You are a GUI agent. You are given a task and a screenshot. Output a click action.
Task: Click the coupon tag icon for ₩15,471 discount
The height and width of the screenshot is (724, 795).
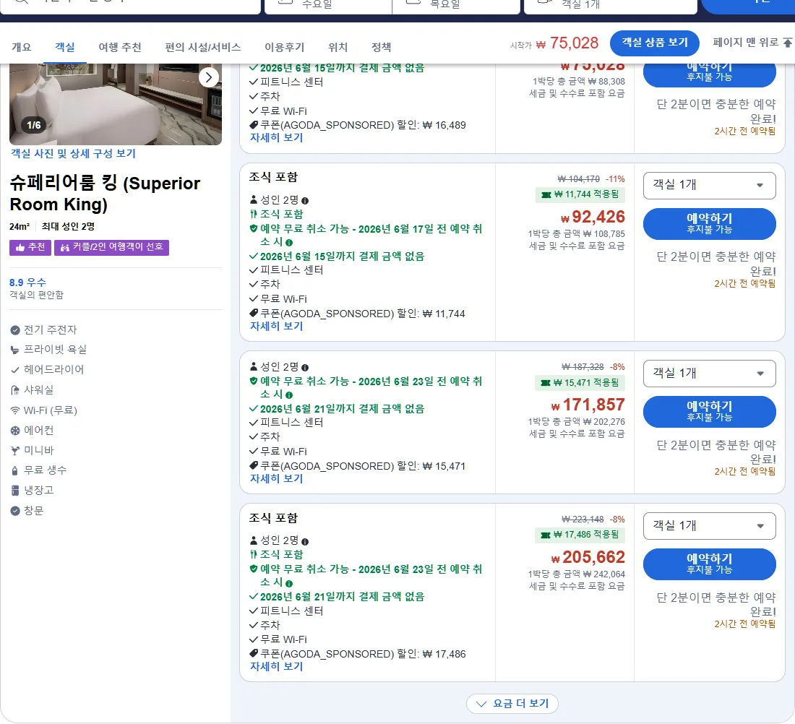click(x=254, y=465)
